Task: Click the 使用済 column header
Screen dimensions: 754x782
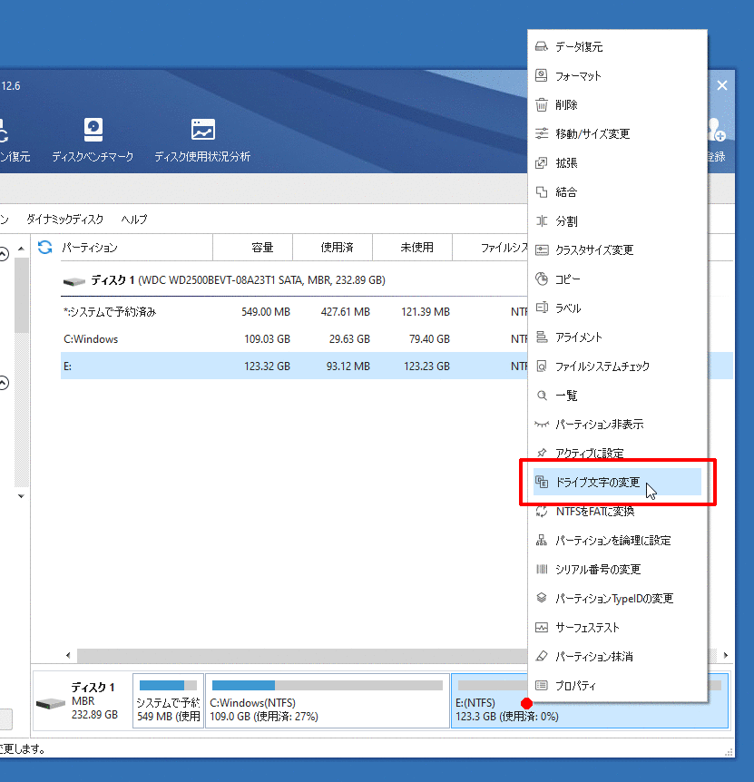Action: tap(337, 248)
